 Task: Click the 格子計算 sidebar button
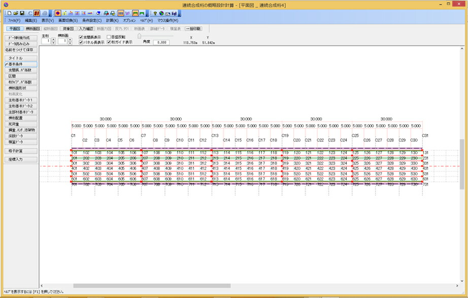tap(21, 151)
